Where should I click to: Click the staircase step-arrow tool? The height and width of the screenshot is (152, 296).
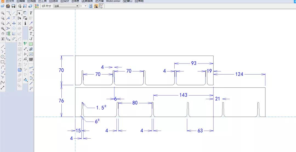[8, 39]
